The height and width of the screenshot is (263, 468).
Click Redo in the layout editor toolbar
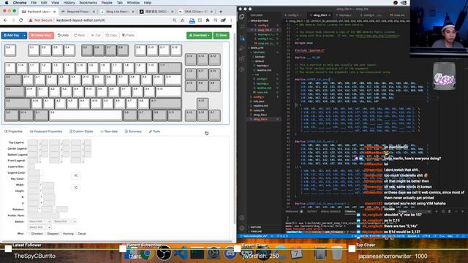click(80, 36)
